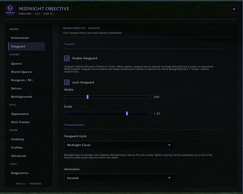The width and height of the screenshot is (243, 194).
Task: Click the CONTENT sidebar section label
Action: point(14,55)
